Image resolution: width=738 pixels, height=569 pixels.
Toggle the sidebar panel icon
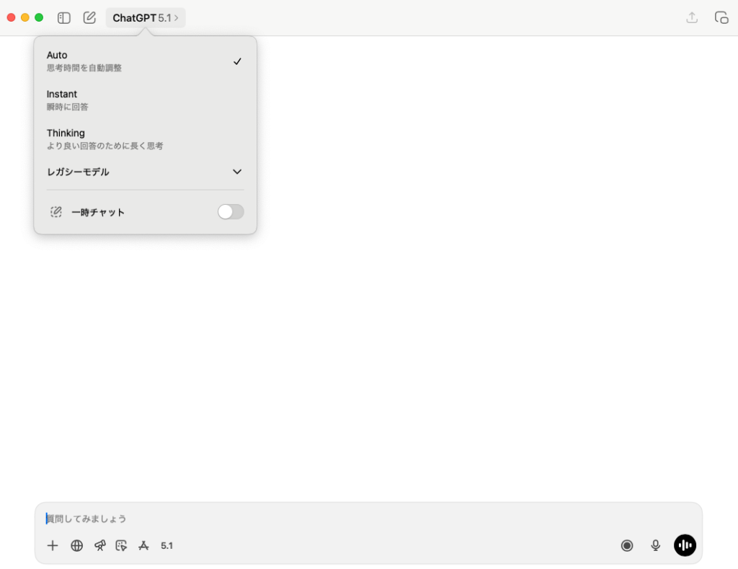point(64,18)
